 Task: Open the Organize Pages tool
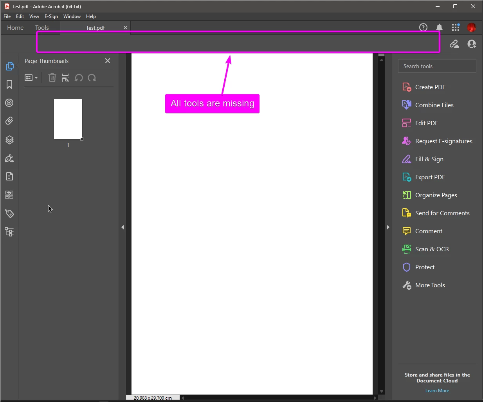click(x=430, y=195)
